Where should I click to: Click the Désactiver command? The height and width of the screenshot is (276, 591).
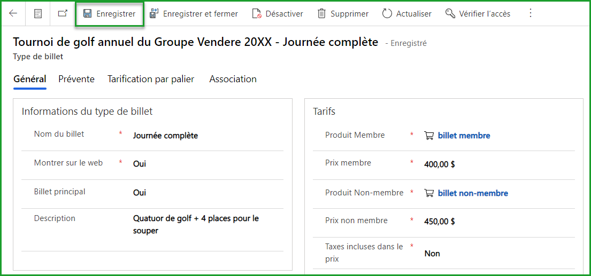[278, 14]
